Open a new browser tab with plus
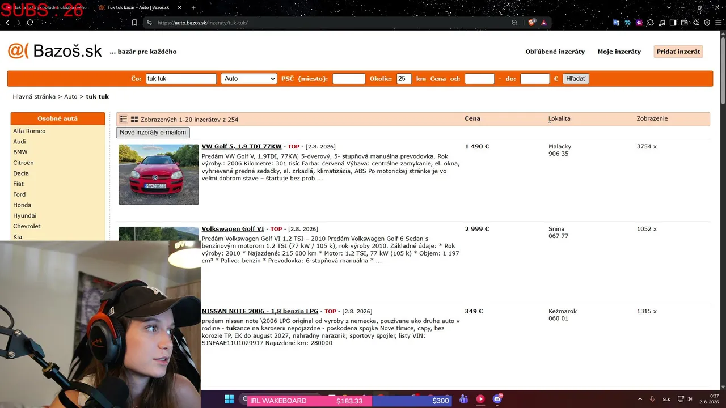 [x=193, y=7]
